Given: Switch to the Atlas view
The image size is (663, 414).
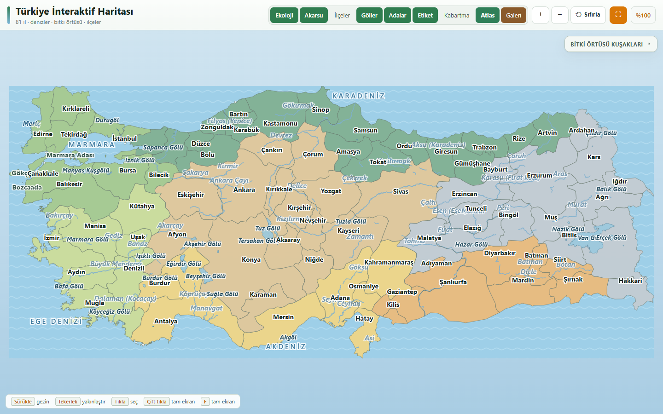Looking at the screenshot, I should coord(488,15).
